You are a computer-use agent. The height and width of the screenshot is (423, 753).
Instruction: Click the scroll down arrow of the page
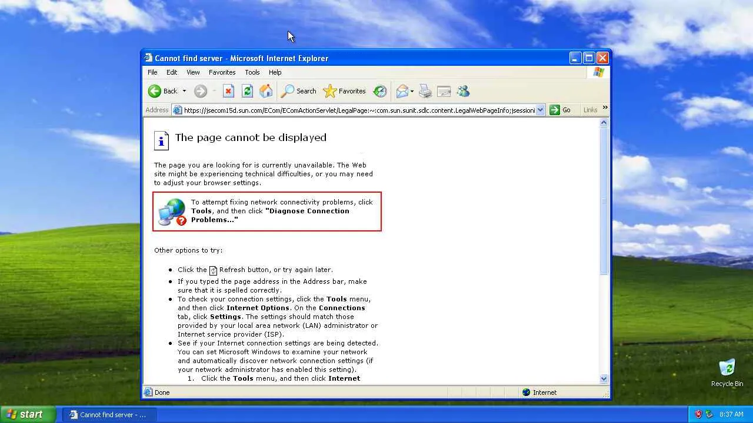604,379
